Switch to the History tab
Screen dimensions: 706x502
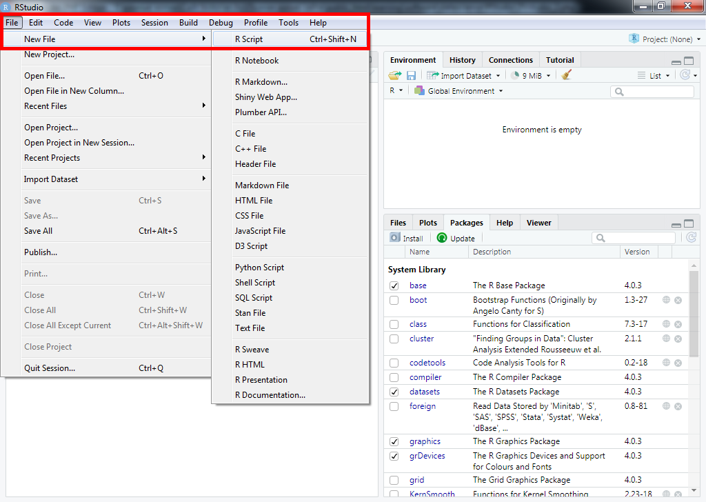pos(462,60)
